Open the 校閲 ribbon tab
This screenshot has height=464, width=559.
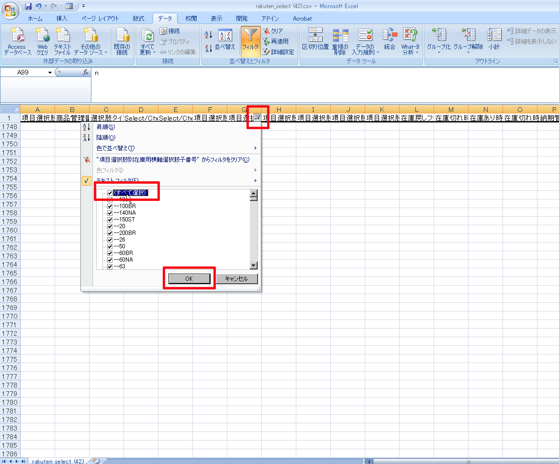point(191,19)
